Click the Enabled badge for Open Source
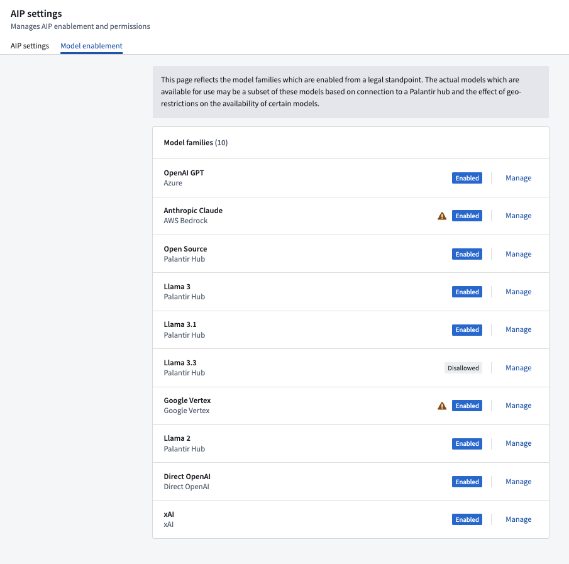 467,254
